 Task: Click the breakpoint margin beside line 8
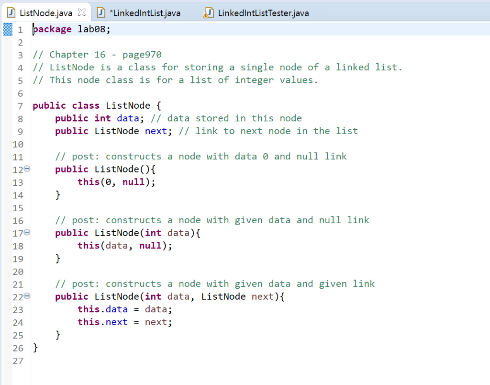click(x=7, y=118)
